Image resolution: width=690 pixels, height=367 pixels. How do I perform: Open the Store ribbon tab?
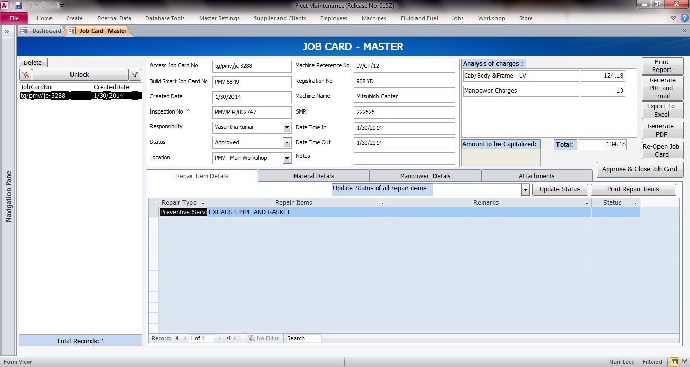[x=526, y=18]
